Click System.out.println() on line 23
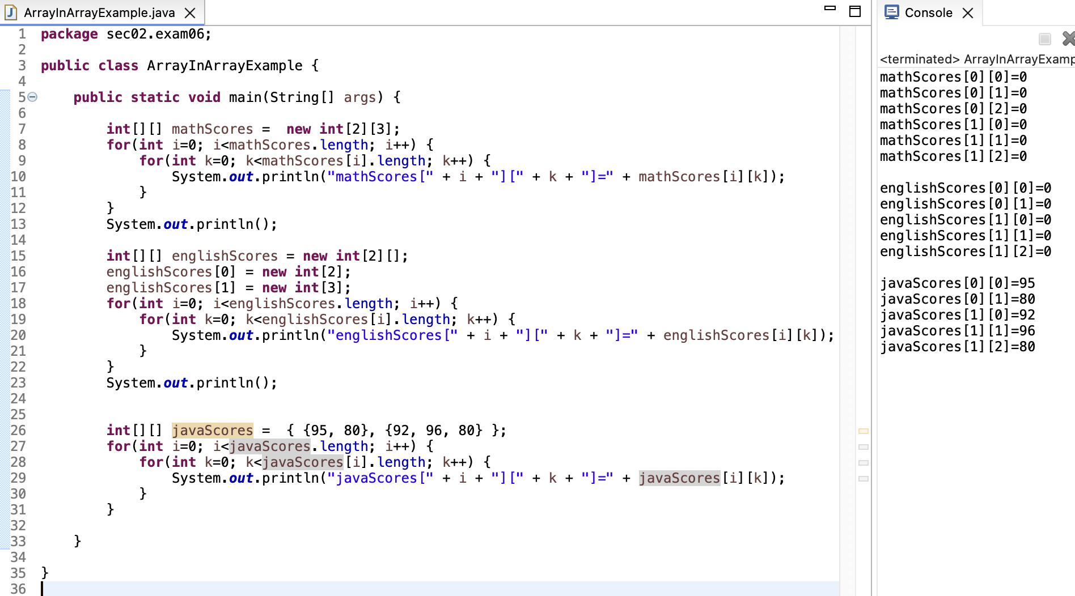This screenshot has height=596, width=1075. (x=192, y=383)
